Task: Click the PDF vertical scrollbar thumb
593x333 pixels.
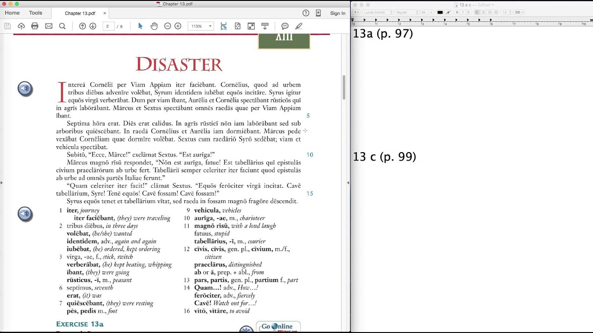Action: tap(344, 87)
